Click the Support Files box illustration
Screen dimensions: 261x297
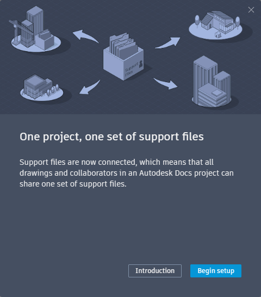coord(123,57)
